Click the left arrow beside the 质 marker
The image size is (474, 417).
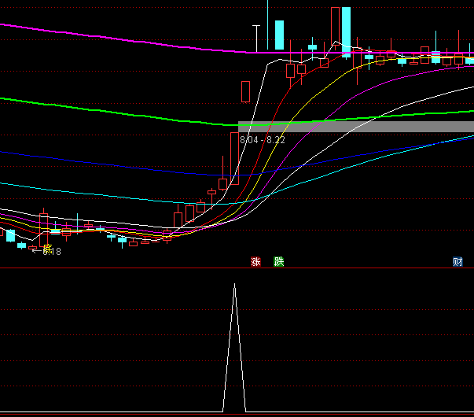[x=36, y=250]
